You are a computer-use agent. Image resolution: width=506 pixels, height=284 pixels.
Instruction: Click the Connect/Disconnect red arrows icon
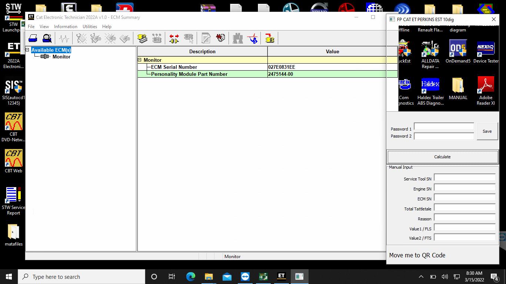(174, 38)
